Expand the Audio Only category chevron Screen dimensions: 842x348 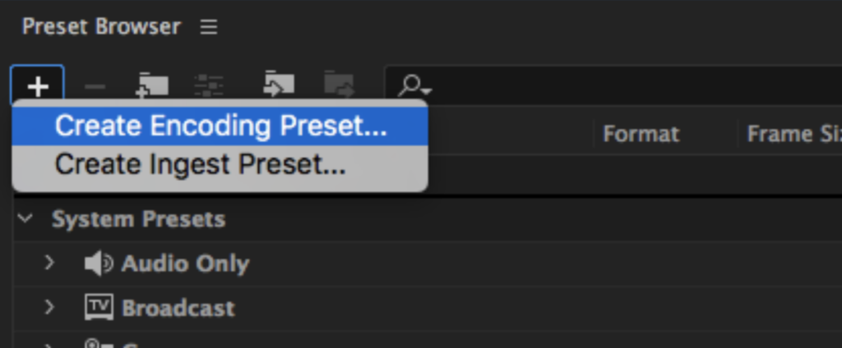coord(49,263)
